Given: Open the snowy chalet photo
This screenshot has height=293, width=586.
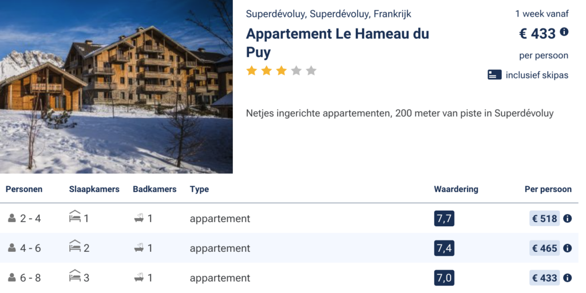Looking at the screenshot, I should 116,86.
